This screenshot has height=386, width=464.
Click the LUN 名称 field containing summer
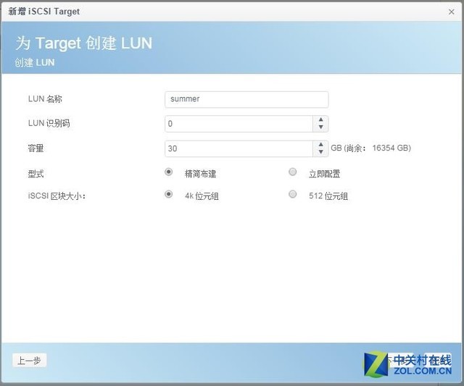pyautogui.click(x=246, y=99)
